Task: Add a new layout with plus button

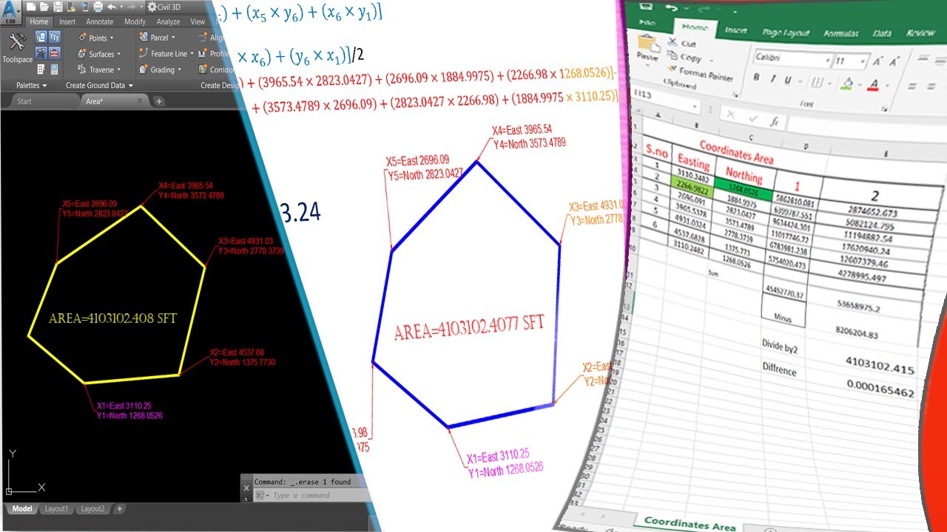Action: tap(120, 508)
